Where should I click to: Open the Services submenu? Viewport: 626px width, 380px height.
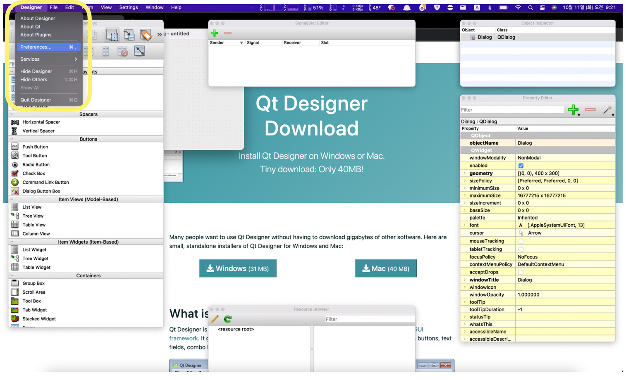pyautogui.click(x=49, y=59)
